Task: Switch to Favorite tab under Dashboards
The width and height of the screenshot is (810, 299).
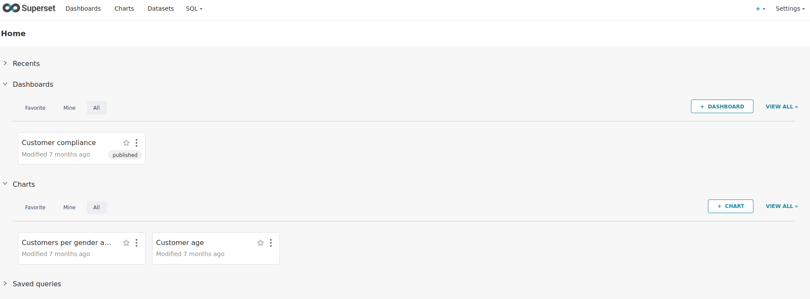Action: (35, 108)
